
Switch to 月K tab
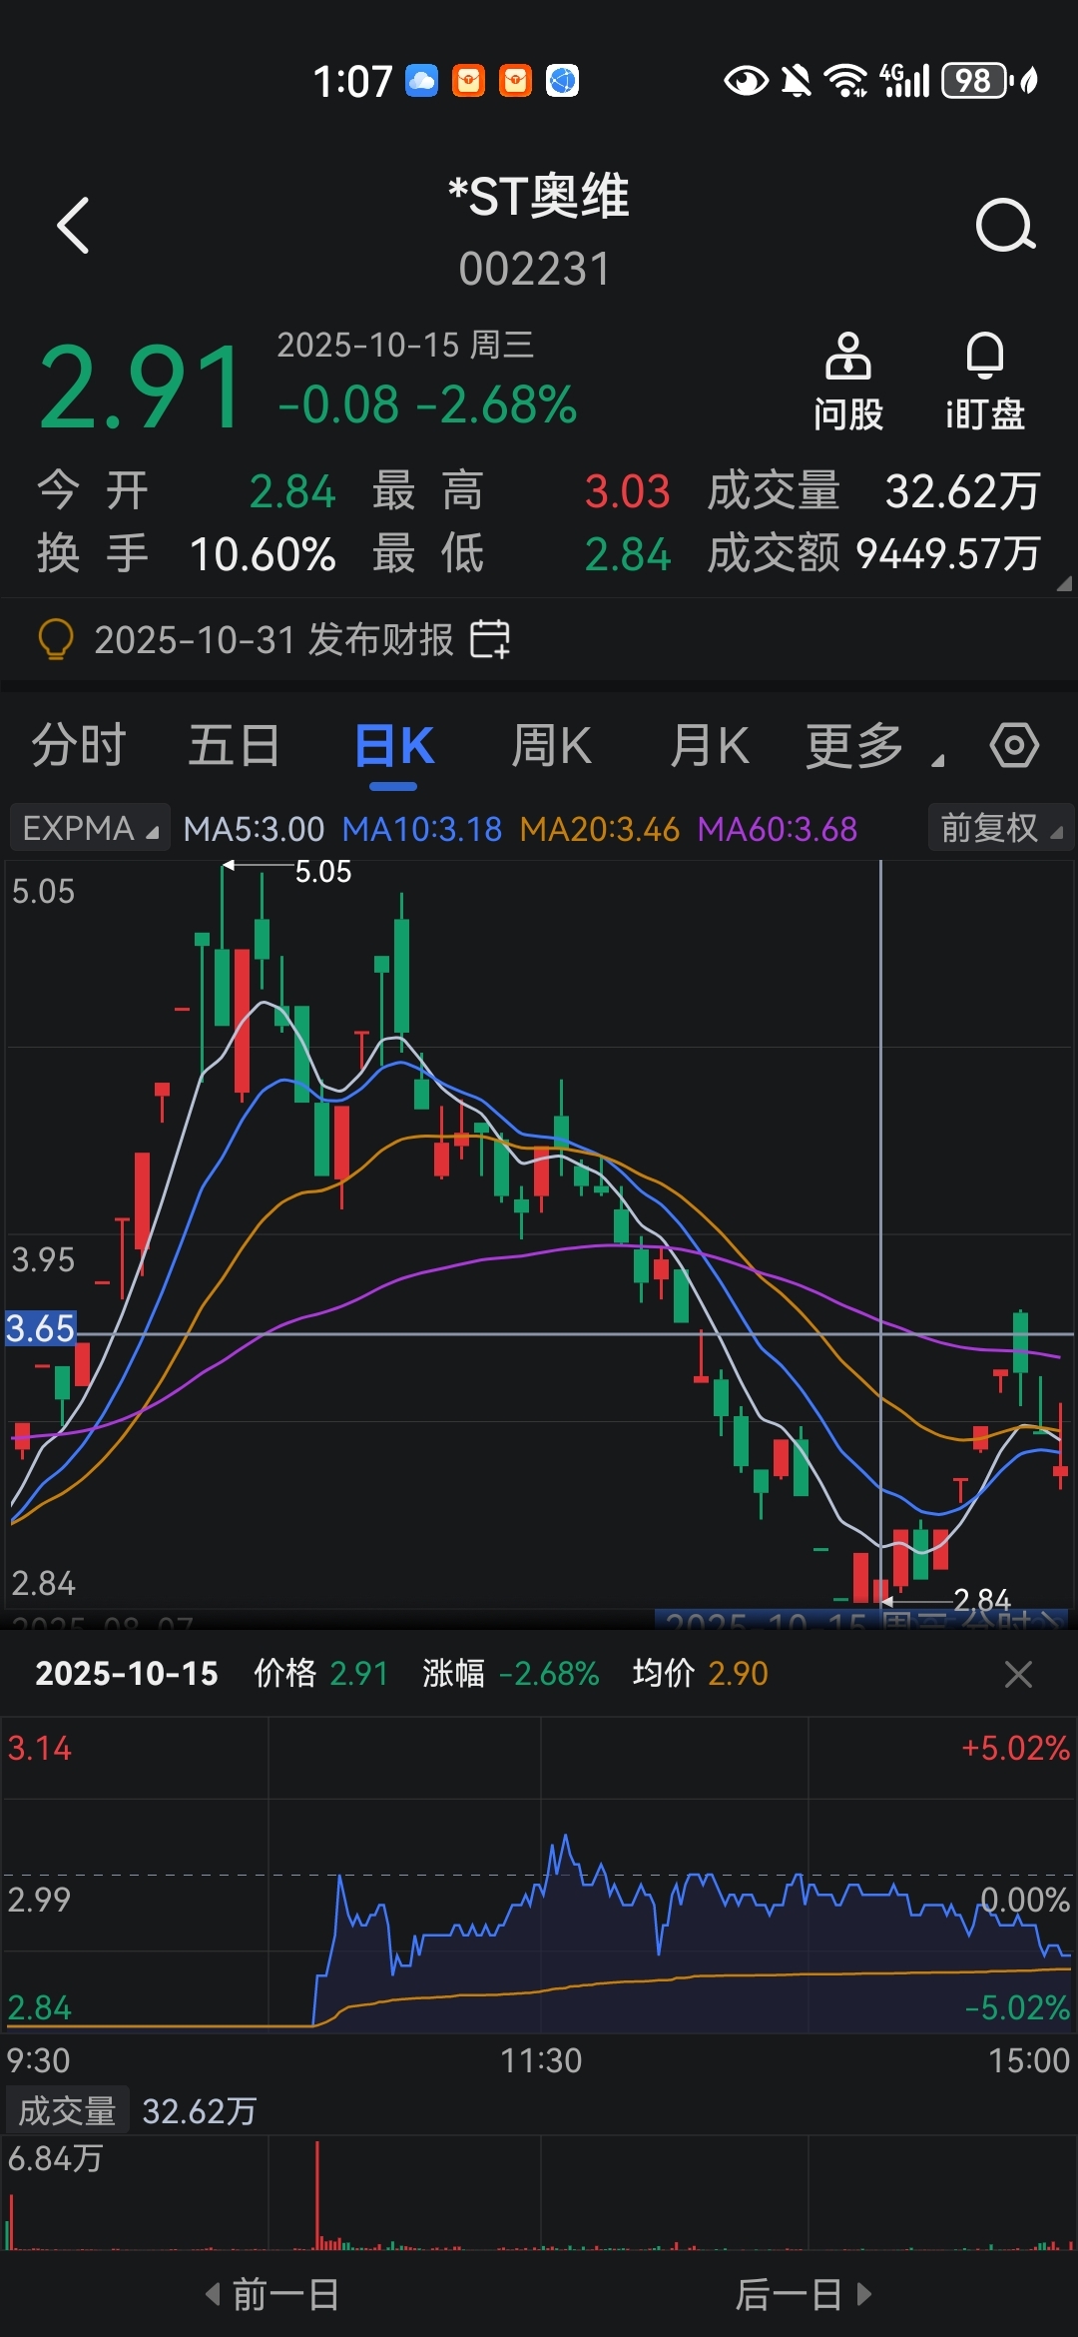coord(709,746)
